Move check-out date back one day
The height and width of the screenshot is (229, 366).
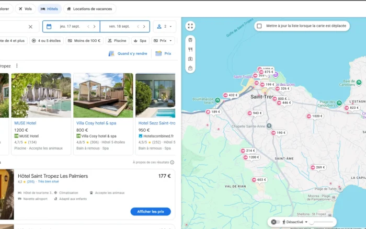click(x=138, y=27)
